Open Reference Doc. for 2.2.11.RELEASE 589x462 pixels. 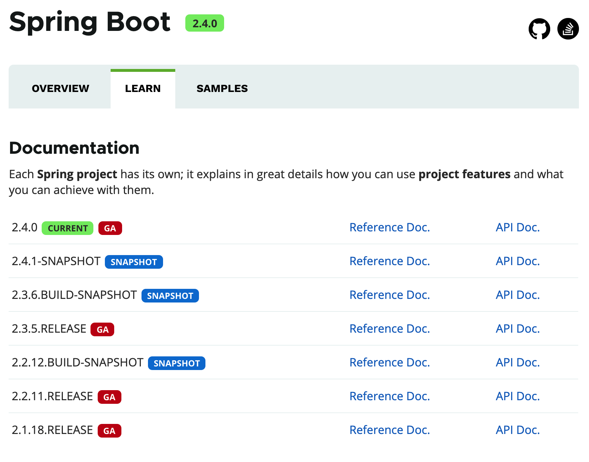[x=389, y=396]
